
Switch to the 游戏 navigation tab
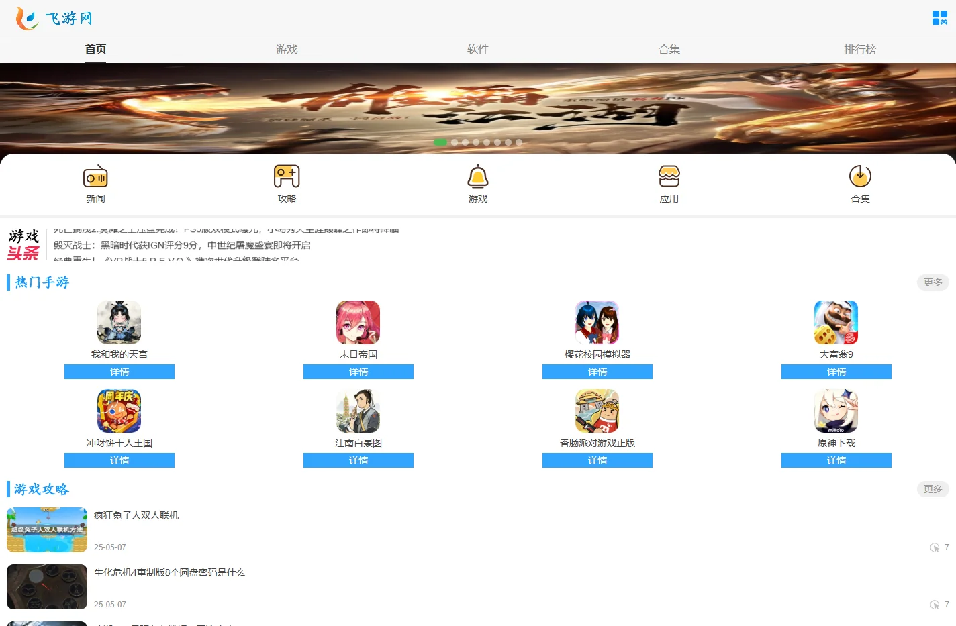[287, 49]
